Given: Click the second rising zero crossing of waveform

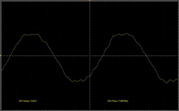Looking at the screenshot, I should (x=103, y=56).
